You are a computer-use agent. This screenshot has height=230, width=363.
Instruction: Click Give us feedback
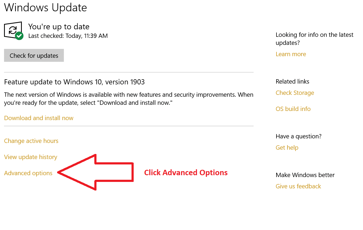coord(298,186)
